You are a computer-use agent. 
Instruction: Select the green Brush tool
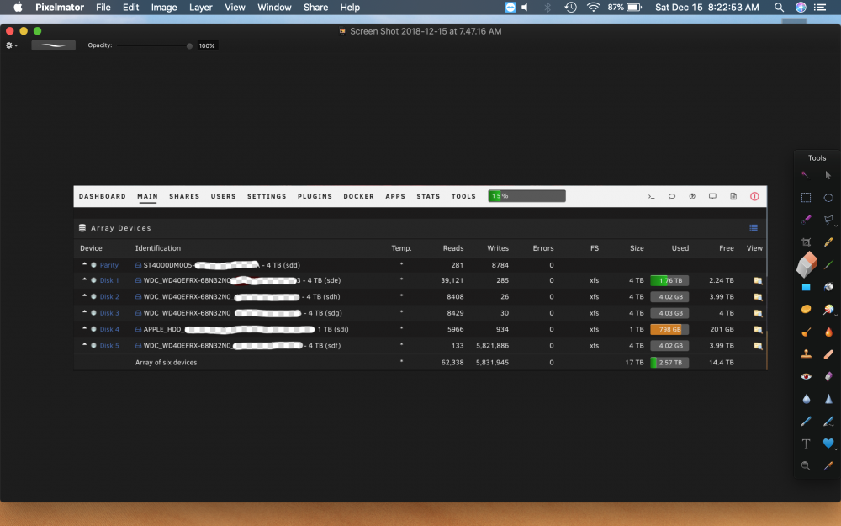point(828,264)
